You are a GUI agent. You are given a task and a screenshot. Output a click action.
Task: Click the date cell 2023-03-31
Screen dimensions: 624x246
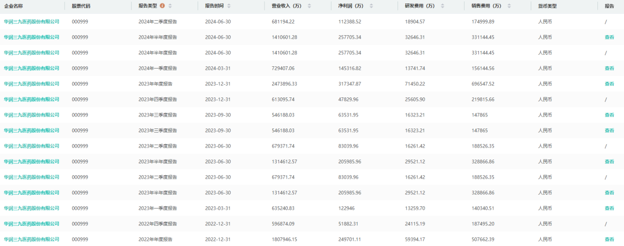pyautogui.click(x=218, y=208)
